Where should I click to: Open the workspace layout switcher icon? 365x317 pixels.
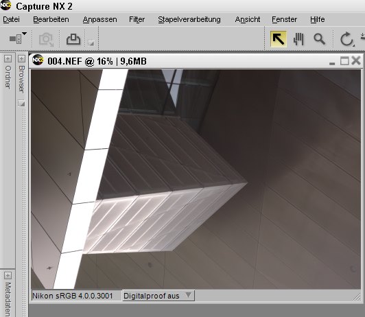[18, 38]
